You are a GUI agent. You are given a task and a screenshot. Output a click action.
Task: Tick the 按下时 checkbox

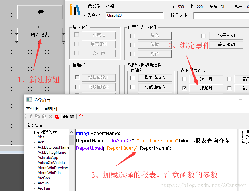click(x=185, y=79)
